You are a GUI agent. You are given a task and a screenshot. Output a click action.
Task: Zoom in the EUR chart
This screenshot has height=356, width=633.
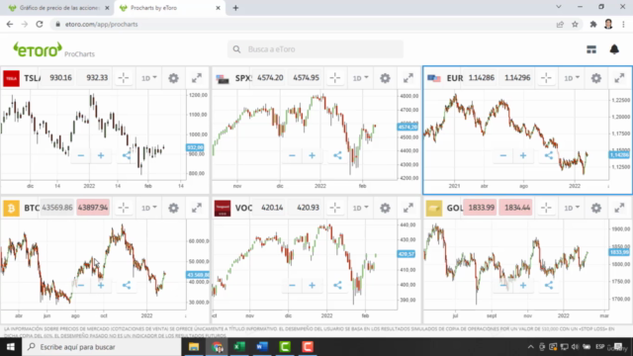pyautogui.click(x=523, y=155)
